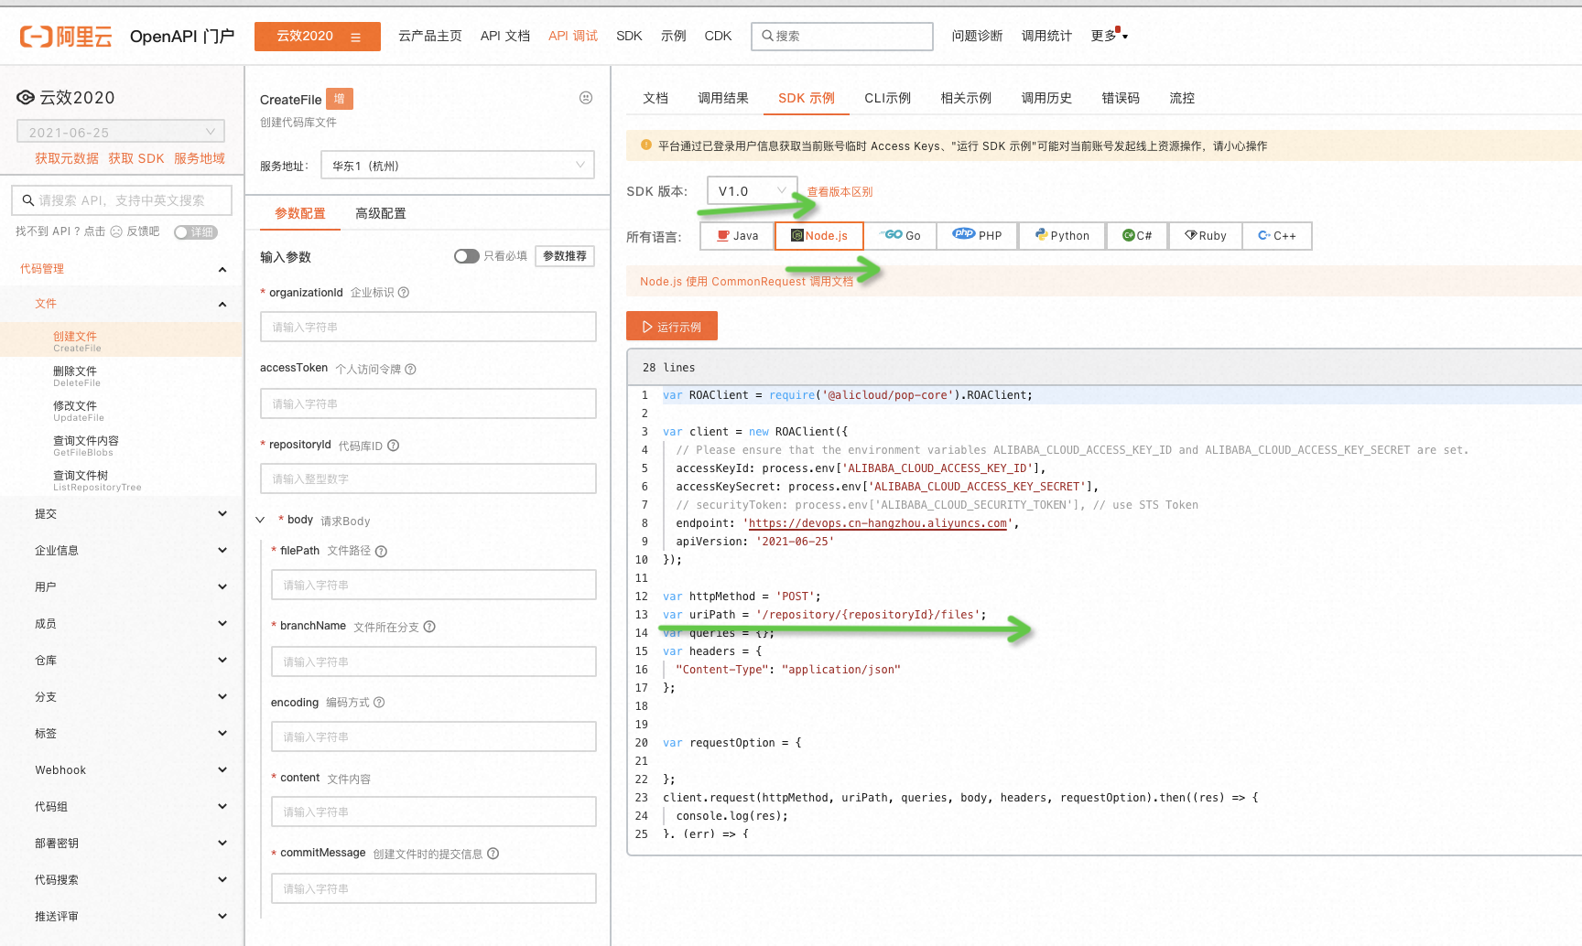Expand the 用户 group
The height and width of the screenshot is (946, 1582).
tap(222, 587)
